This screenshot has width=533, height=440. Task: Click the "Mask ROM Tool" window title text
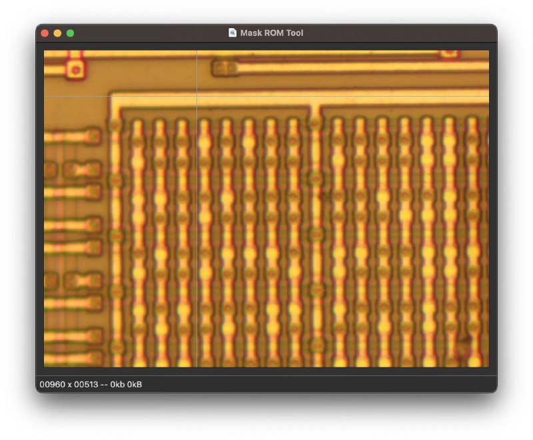pos(272,33)
